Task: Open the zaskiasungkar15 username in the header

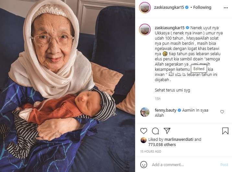Action: (x=169, y=7)
